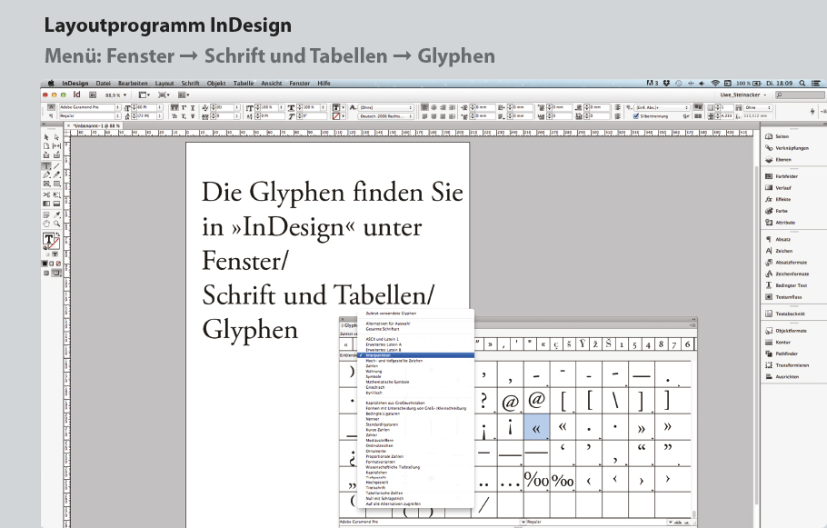Image resolution: width=827 pixels, height=528 pixels.
Task: Open the Absatz panel
Action: (x=778, y=240)
